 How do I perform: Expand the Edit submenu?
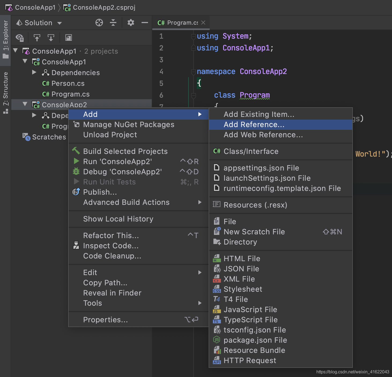[200, 272]
